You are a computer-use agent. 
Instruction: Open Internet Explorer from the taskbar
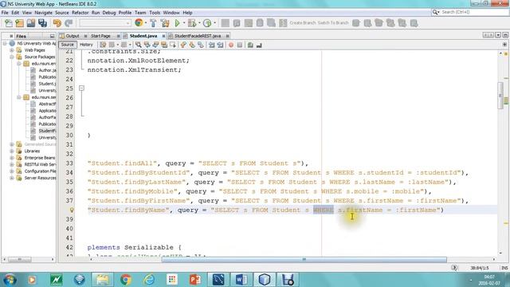point(149,280)
